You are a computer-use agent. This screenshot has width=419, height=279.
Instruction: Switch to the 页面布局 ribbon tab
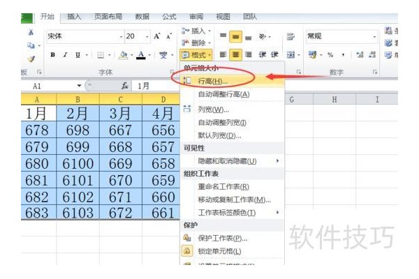(108, 17)
